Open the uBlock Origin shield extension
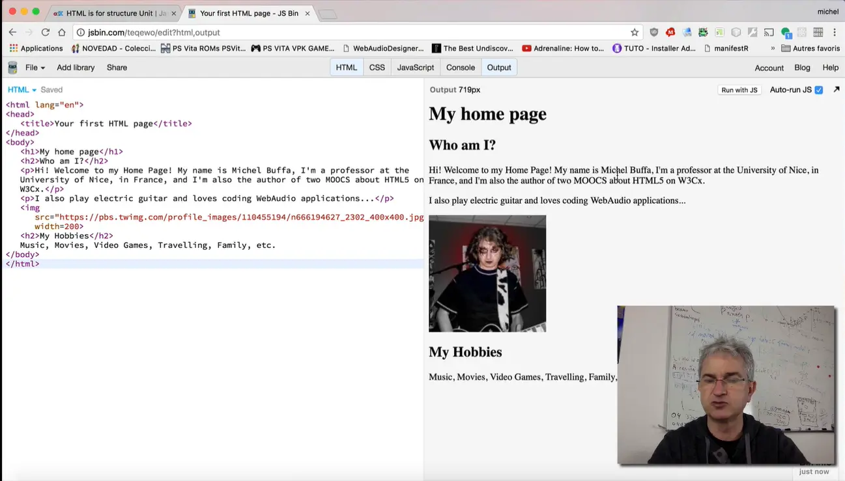The width and height of the screenshot is (845, 481). point(654,33)
